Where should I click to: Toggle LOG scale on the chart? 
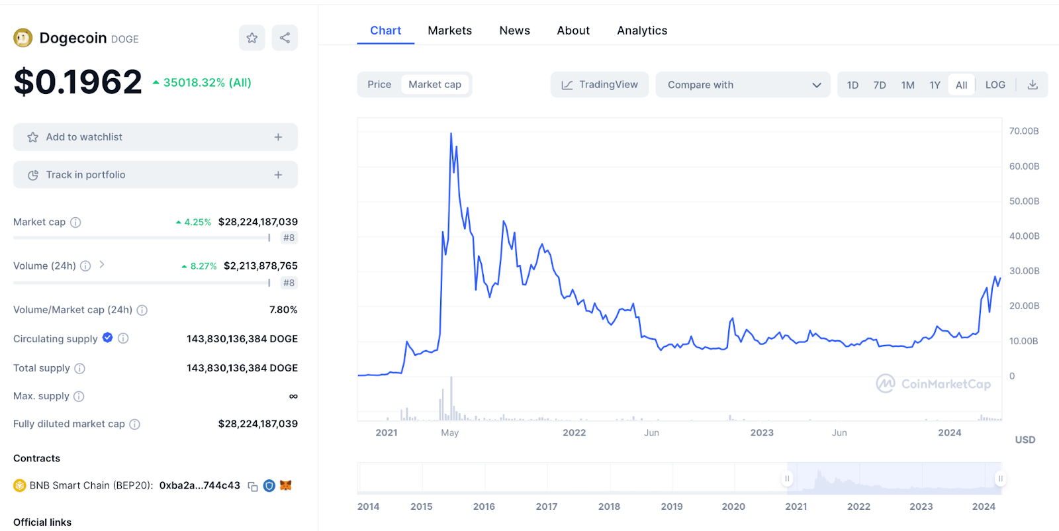[995, 85]
